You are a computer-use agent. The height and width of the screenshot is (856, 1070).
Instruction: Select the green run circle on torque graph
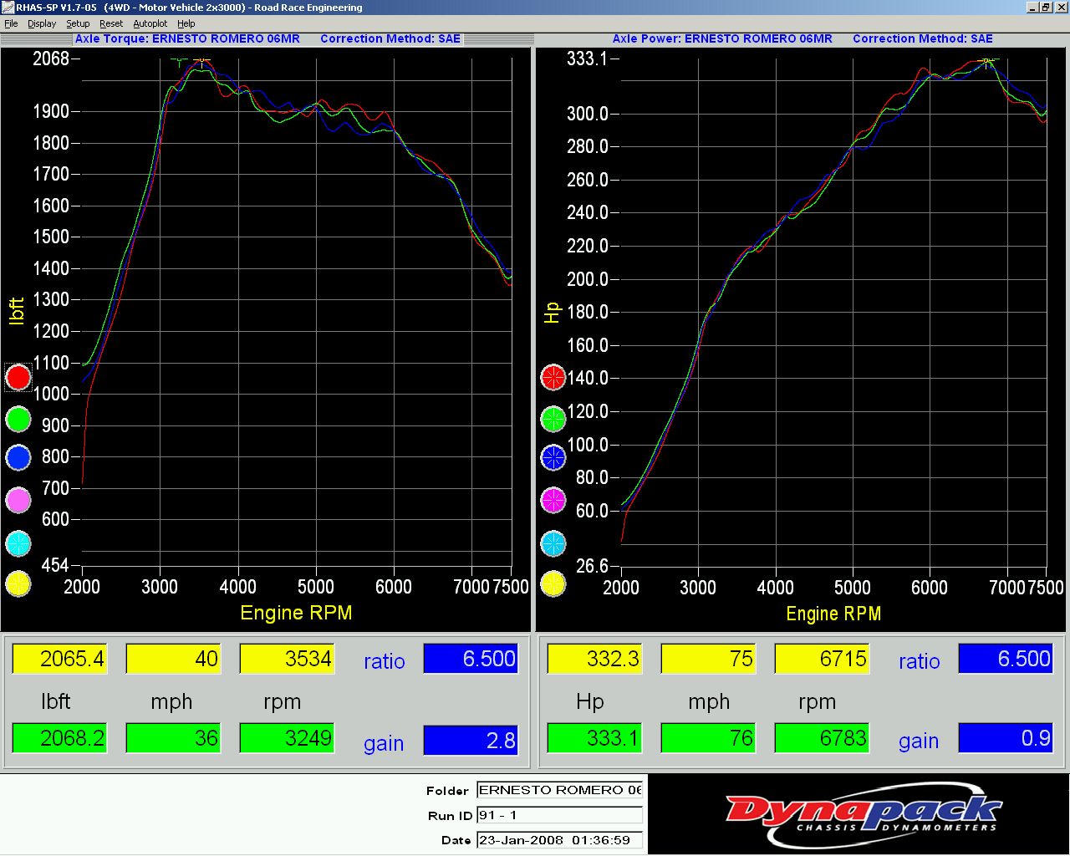[18, 419]
